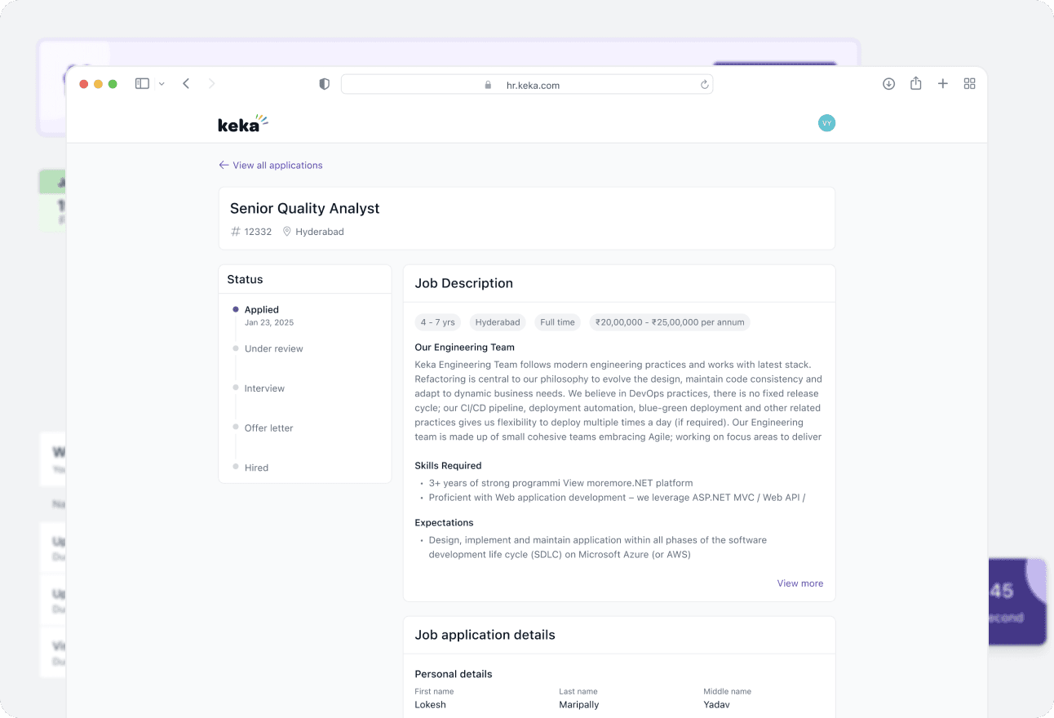The image size is (1054, 718).
Task: Click the salary range tag
Action: (x=670, y=322)
